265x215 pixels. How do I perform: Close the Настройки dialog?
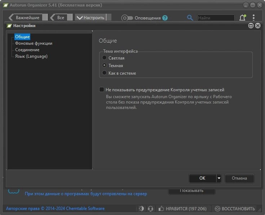(258, 26)
